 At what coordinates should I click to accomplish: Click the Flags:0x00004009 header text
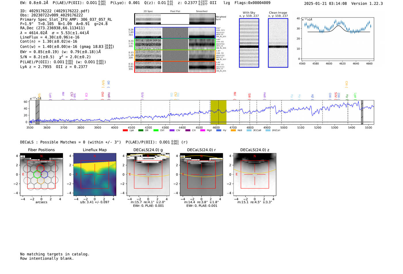coord(252,3)
